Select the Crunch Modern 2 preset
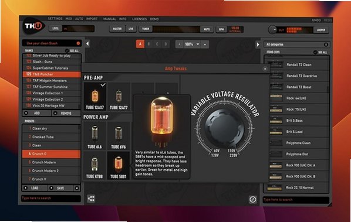Image resolution: width=351 pixels, height=222 pixels. click(x=51, y=170)
